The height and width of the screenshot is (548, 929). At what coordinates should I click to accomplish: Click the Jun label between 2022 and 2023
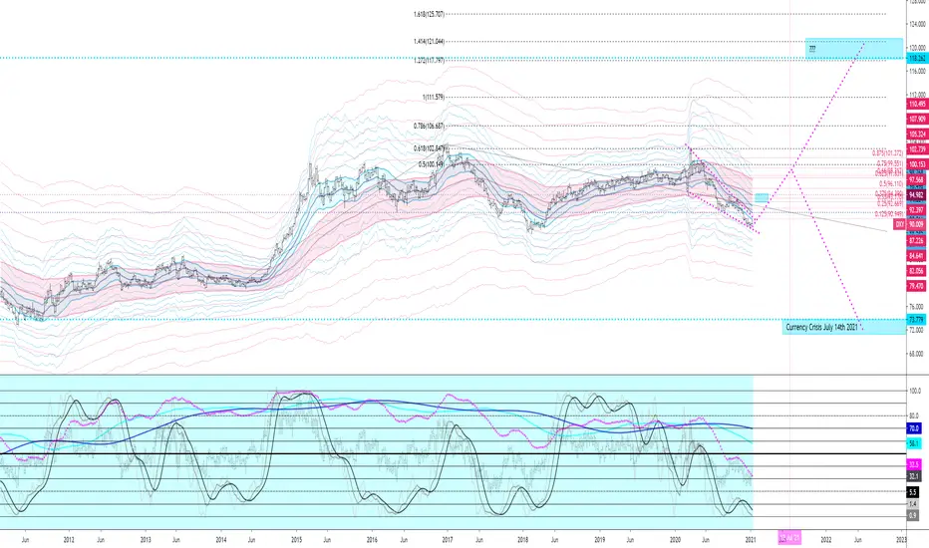pos(857,540)
